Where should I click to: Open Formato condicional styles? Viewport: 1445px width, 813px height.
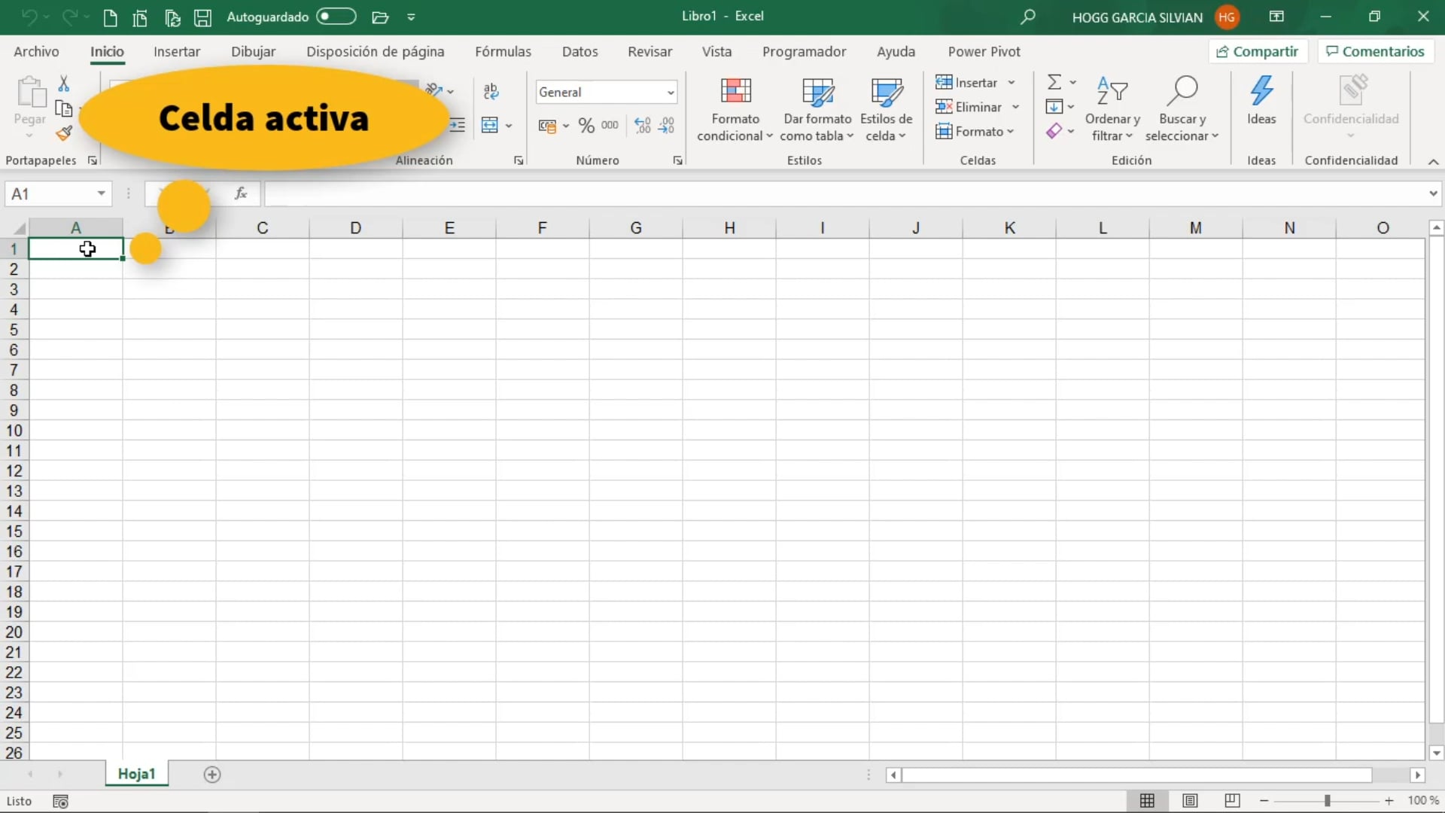[735, 108]
